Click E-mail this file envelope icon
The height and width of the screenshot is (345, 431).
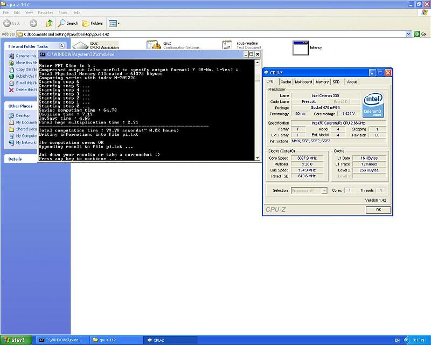(11, 83)
